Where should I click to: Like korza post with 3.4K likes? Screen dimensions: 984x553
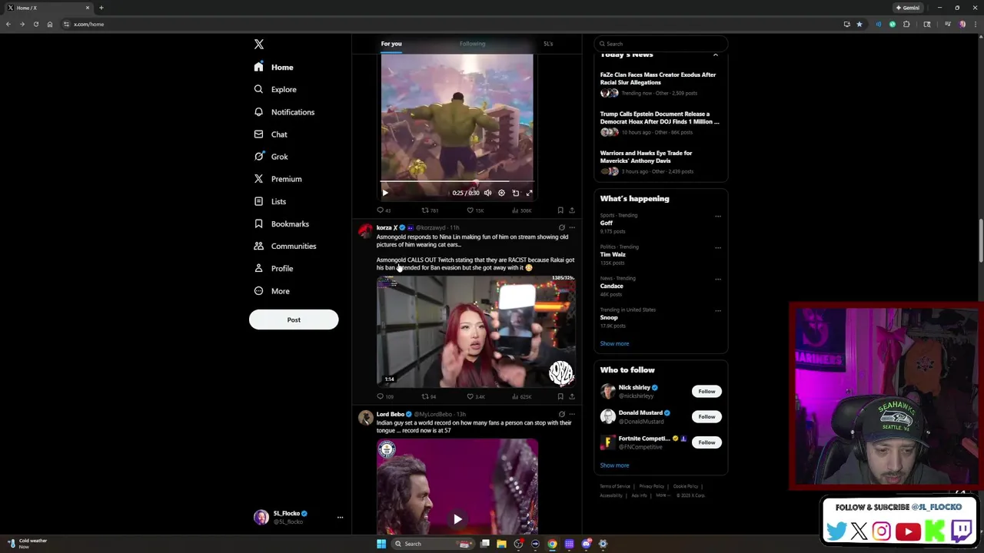tap(475, 396)
